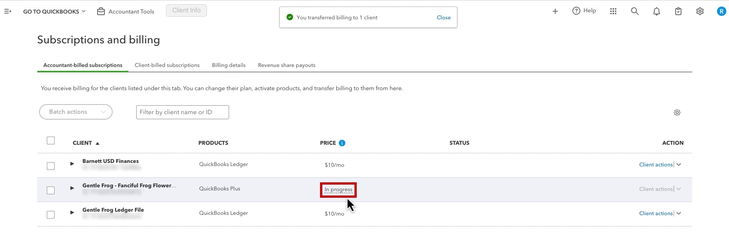Expand Gentle Frog Fanciful Frog Flower row
This screenshot has width=729, height=233.
(72, 188)
